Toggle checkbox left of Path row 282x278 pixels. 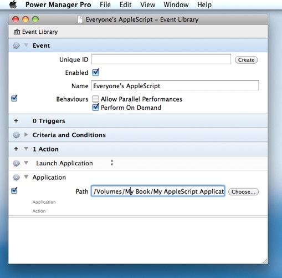pyautogui.click(x=14, y=190)
